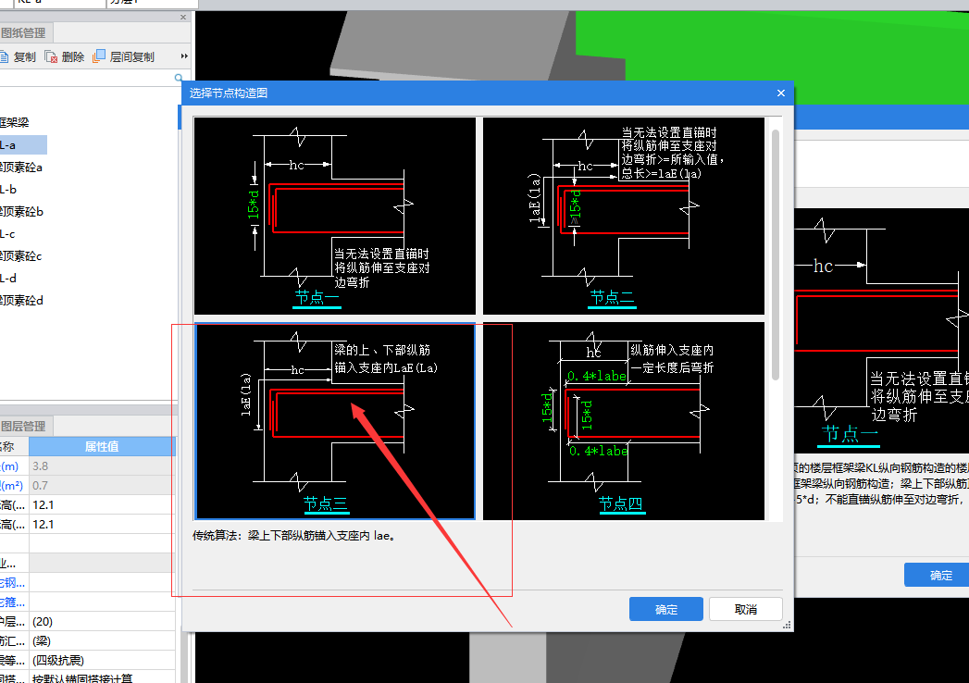Click the 复制 copy icon in toolbar
969x683 pixels.
[x=3, y=56]
